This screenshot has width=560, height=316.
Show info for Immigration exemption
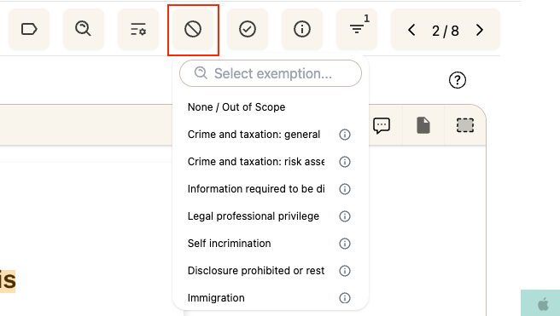(345, 298)
